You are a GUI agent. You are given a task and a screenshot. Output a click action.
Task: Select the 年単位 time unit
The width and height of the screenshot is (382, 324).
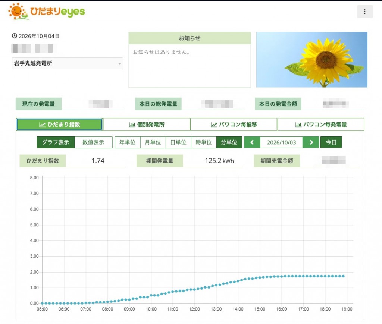point(128,142)
